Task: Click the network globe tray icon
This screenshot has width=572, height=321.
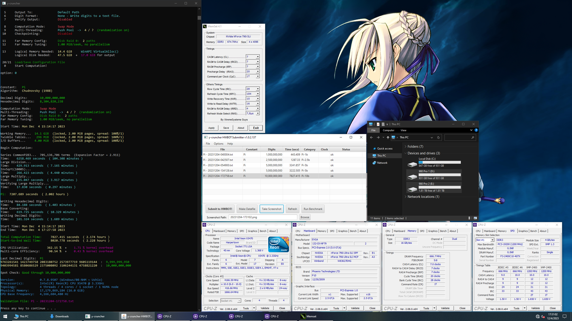Action: tap(537, 316)
